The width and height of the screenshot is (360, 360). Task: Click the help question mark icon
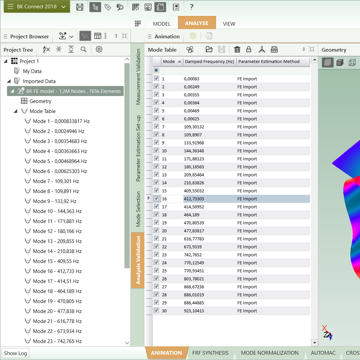191,7
